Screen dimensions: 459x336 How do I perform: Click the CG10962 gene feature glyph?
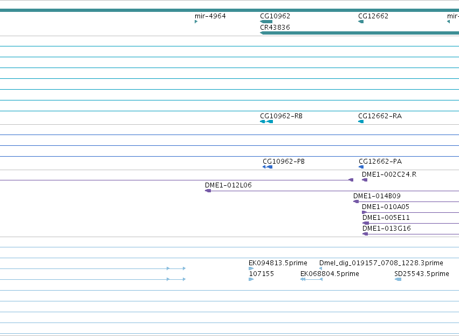(x=266, y=22)
